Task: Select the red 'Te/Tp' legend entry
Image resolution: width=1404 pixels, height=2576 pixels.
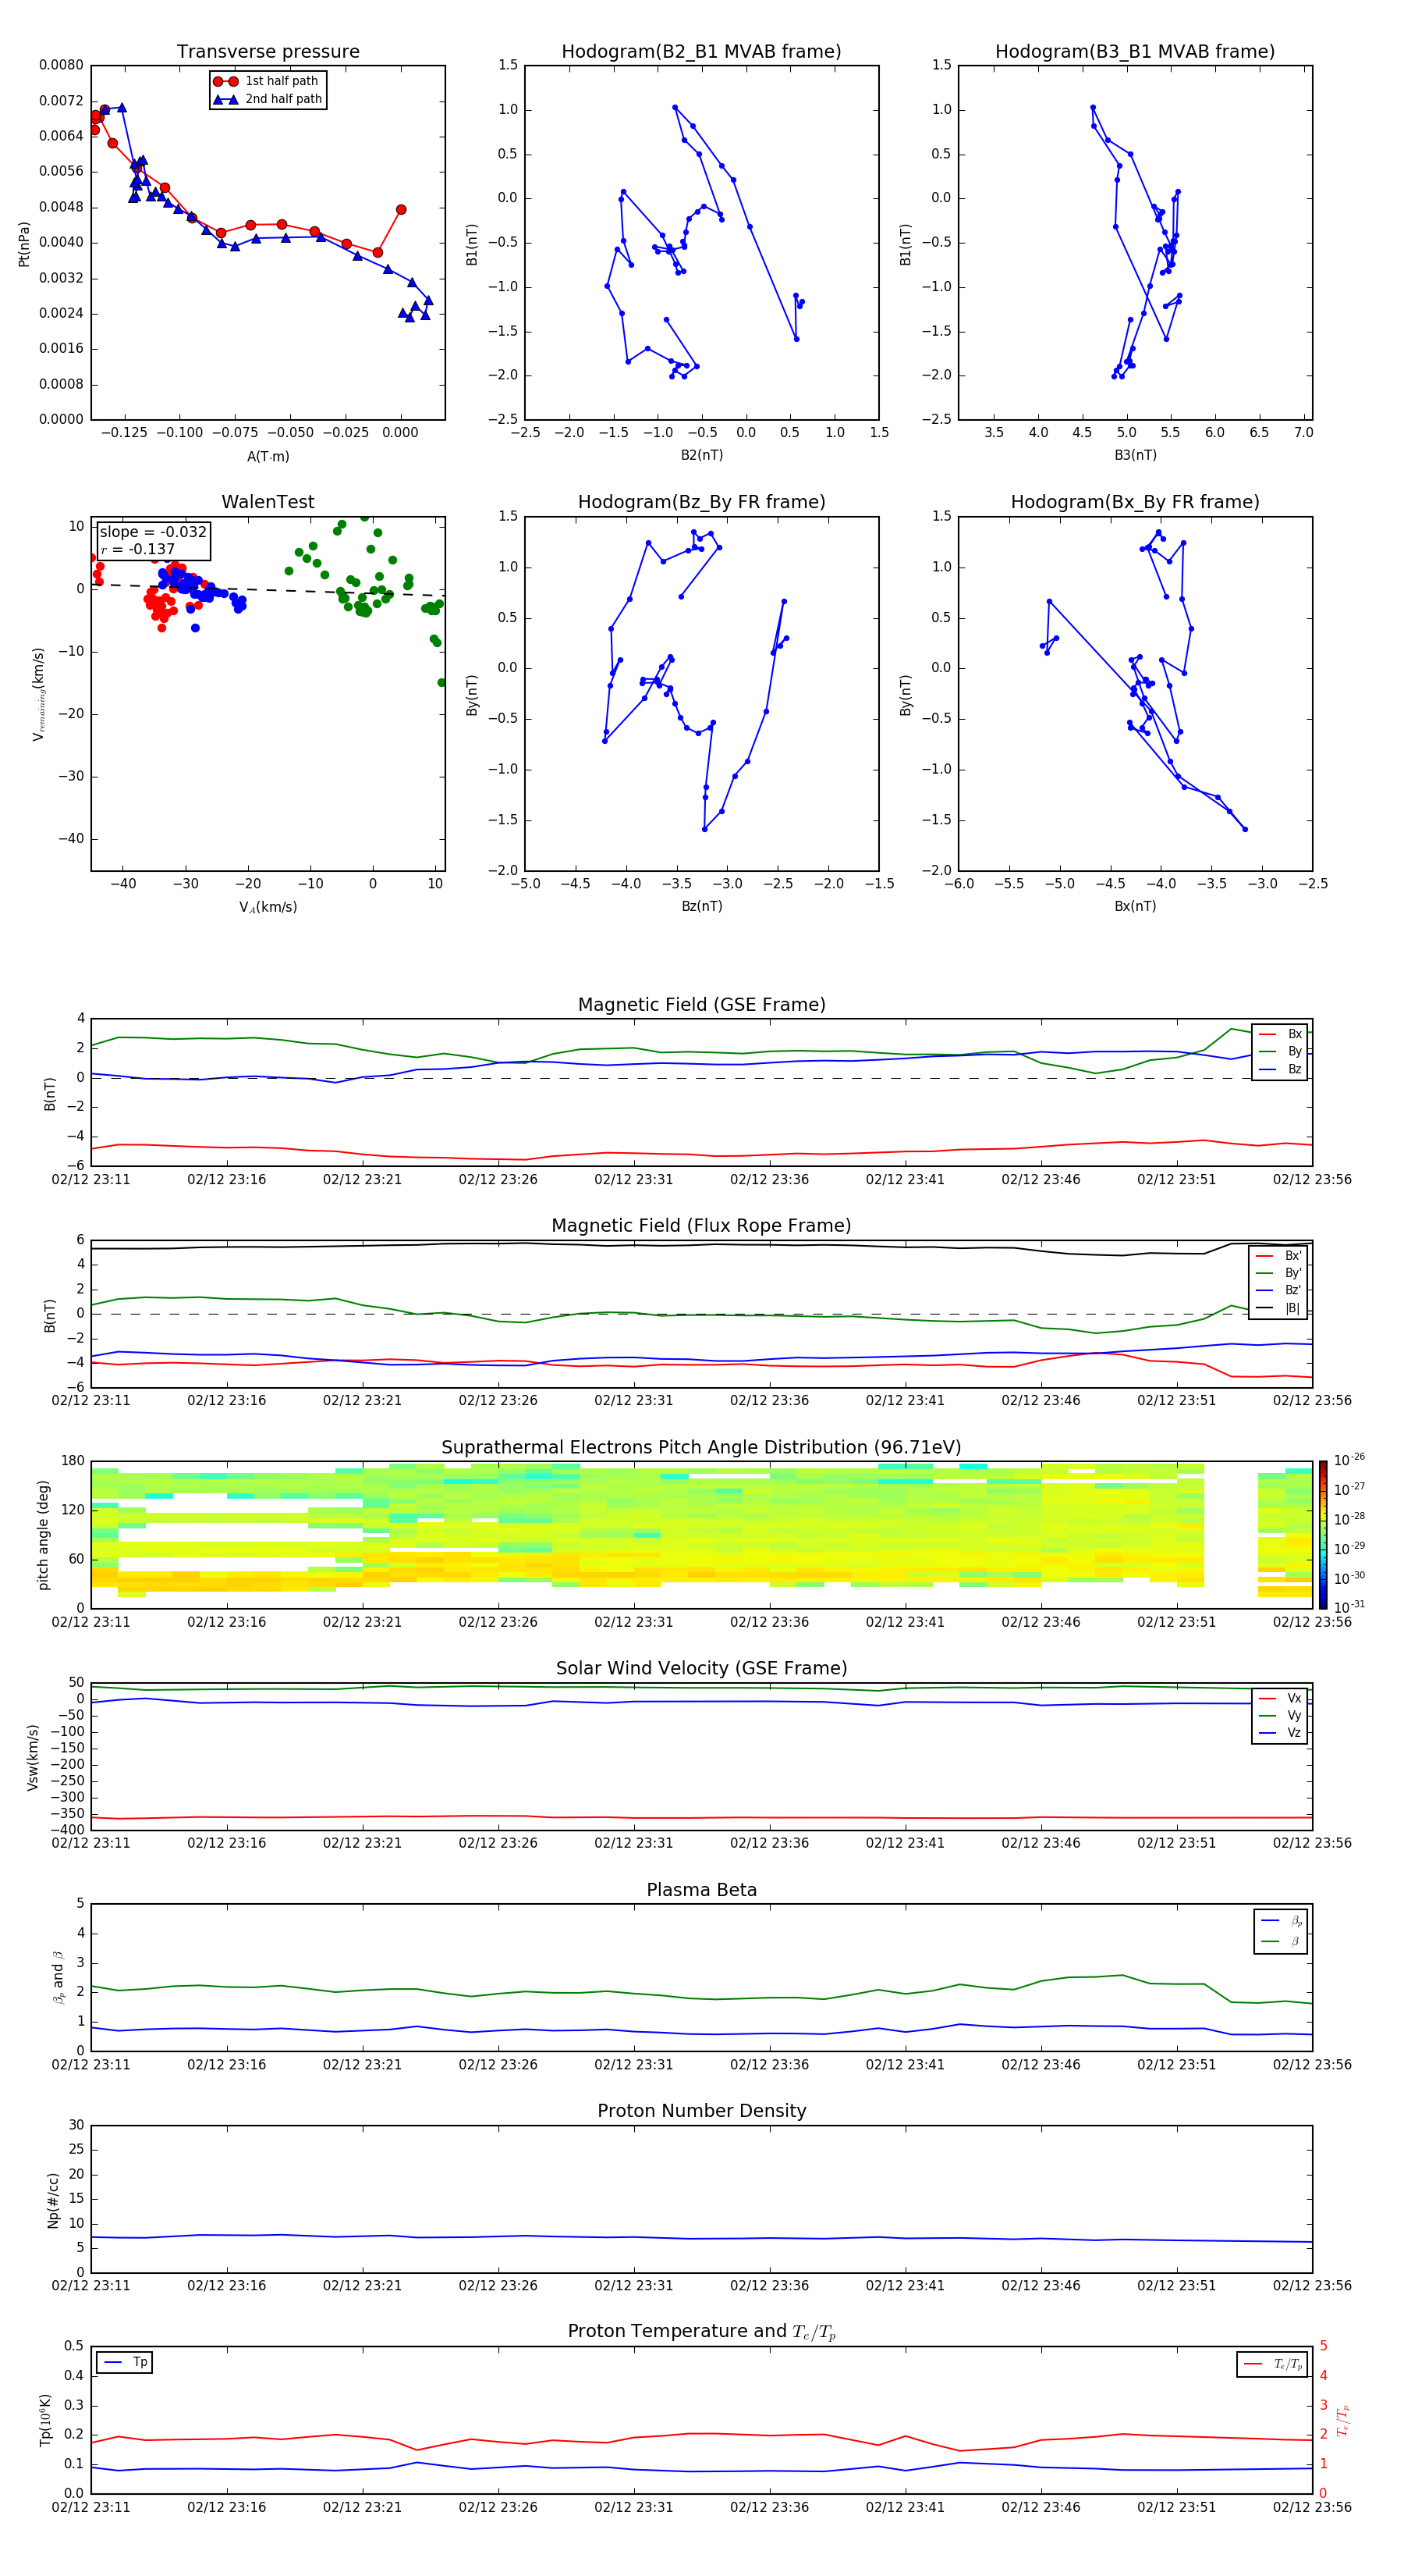Action: 1273,2364
